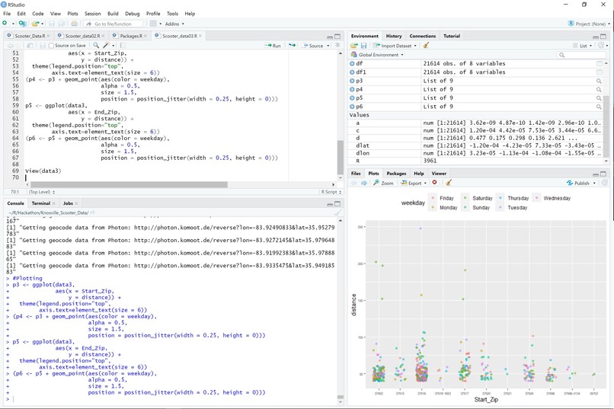Clear the console with the broom icon
The image size is (614, 409).
(337, 212)
